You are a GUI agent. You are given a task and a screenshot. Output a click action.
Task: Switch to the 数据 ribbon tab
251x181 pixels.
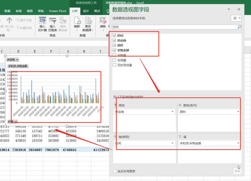click(7, 11)
